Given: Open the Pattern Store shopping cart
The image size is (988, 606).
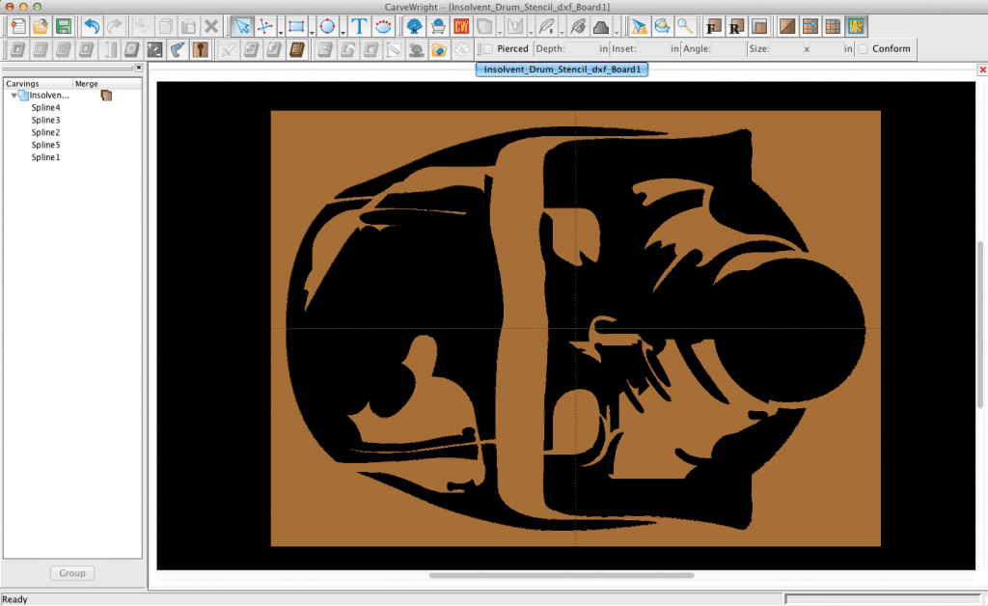Looking at the screenshot, I should pos(437,27).
